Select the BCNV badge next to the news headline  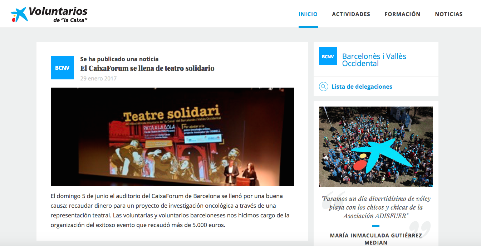[x=62, y=68]
